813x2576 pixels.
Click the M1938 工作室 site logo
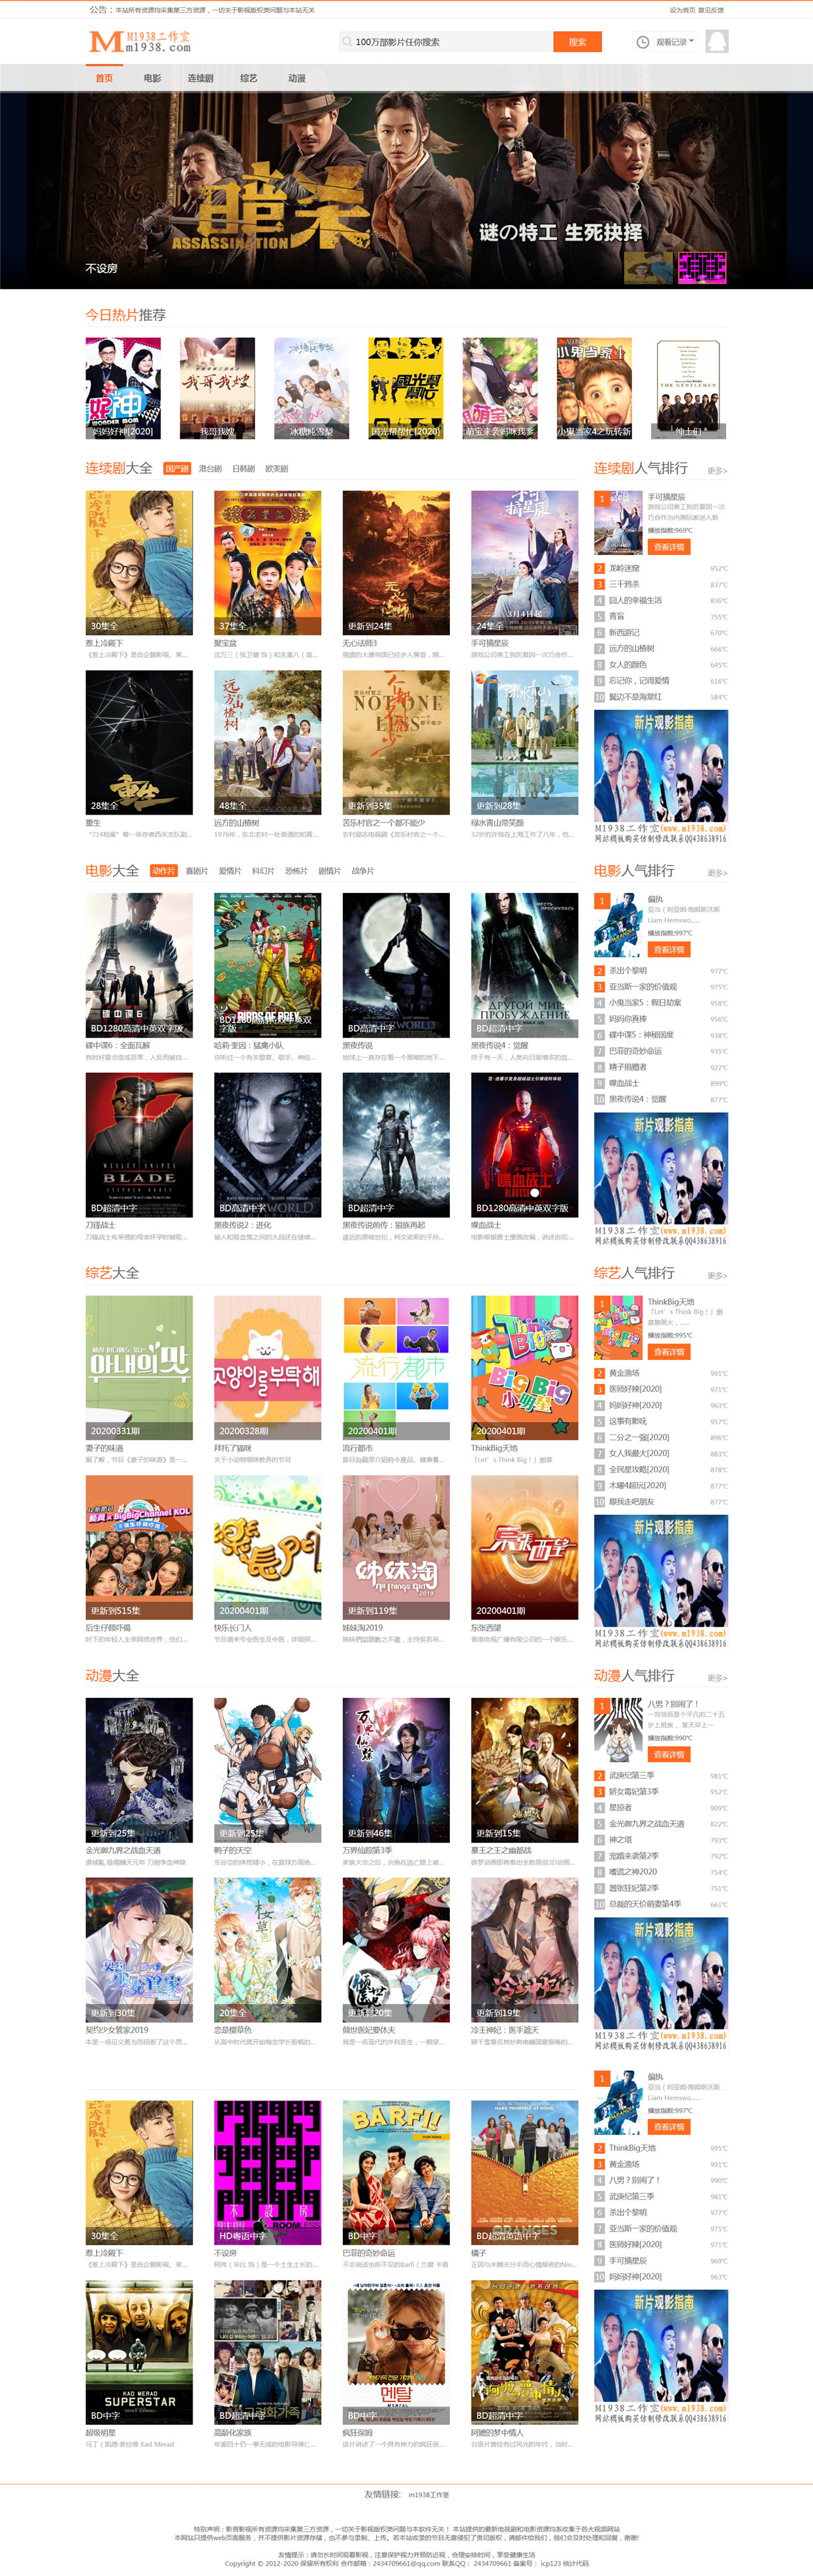click(x=140, y=41)
